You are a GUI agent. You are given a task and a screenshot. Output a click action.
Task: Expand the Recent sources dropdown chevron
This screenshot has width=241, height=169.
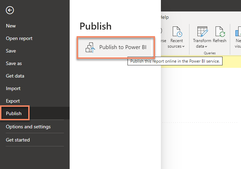[x=184, y=47]
